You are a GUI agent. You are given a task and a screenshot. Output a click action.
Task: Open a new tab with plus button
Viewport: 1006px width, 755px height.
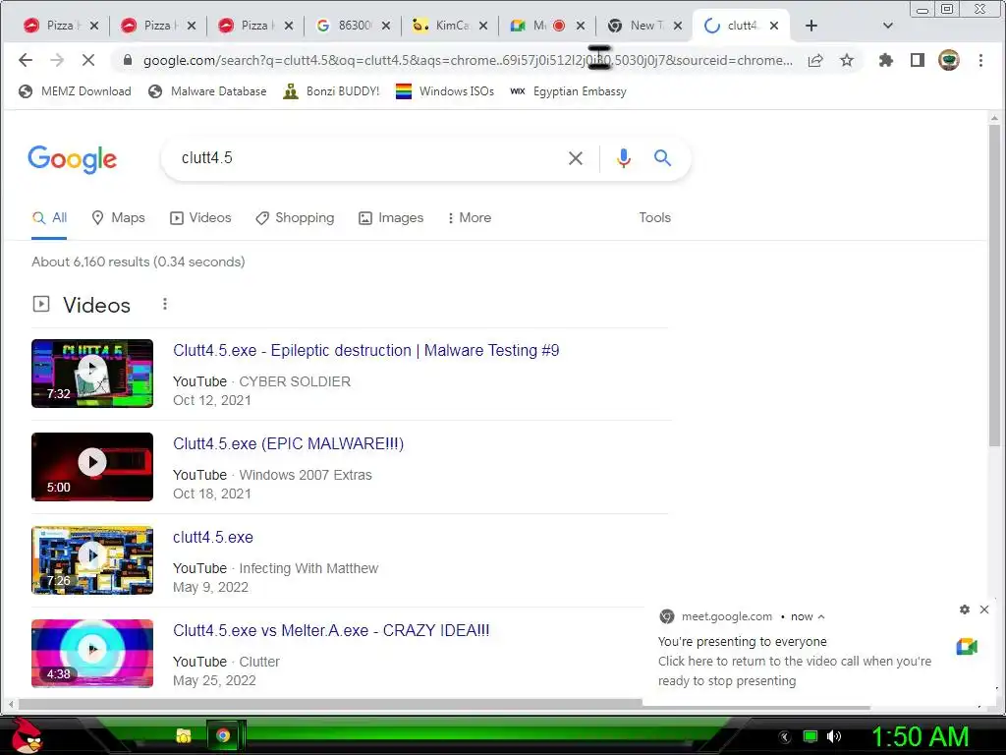(x=810, y=26)
